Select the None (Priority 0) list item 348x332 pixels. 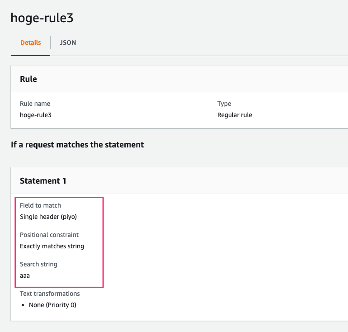coord(52,305)
